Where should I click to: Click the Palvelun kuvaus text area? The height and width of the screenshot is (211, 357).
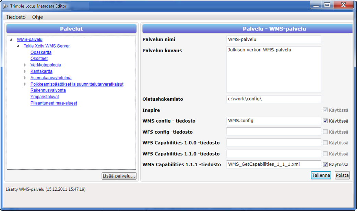click(x=274, y=69)
